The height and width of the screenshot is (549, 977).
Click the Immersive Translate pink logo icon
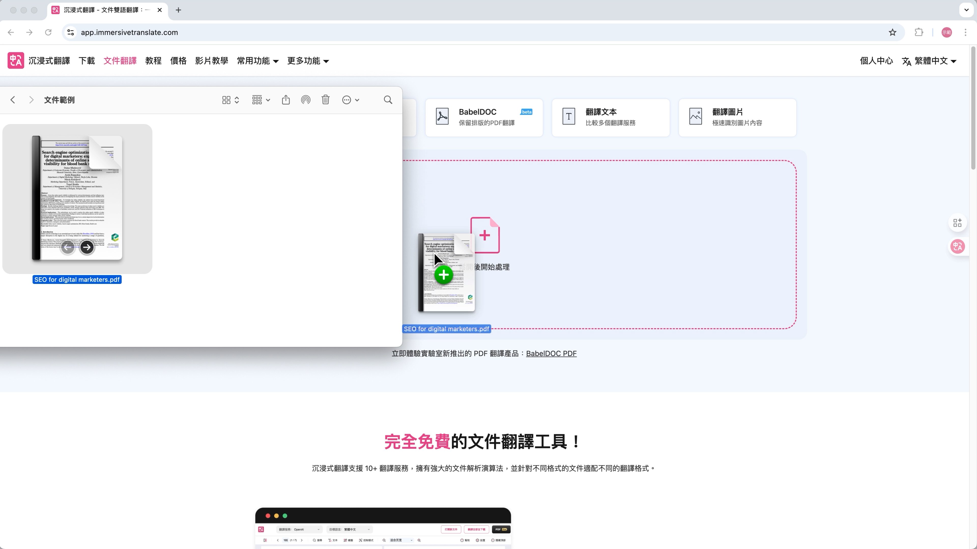click(16, 61)
